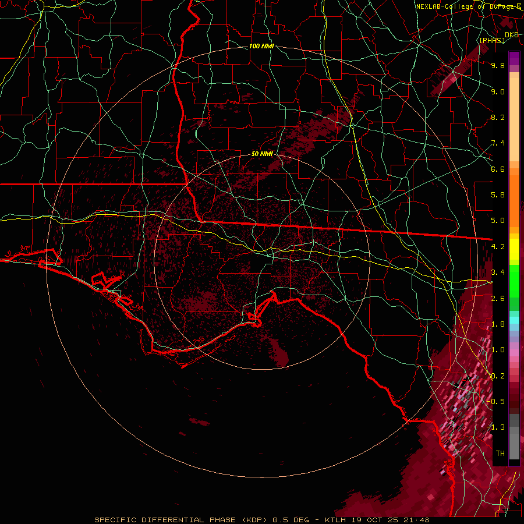524x524 pixels.
Task: Click the 1.8 value on the scale
Action: (x=498, y=324)
